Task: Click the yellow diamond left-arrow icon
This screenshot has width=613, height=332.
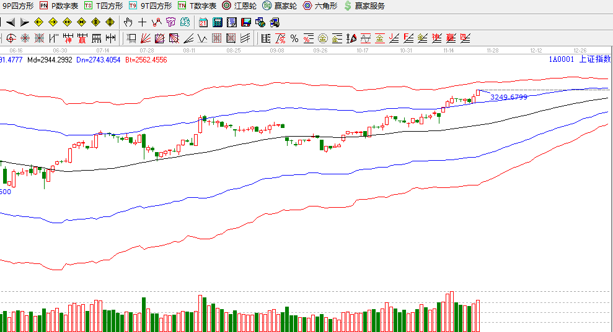Action: point(38,22)
